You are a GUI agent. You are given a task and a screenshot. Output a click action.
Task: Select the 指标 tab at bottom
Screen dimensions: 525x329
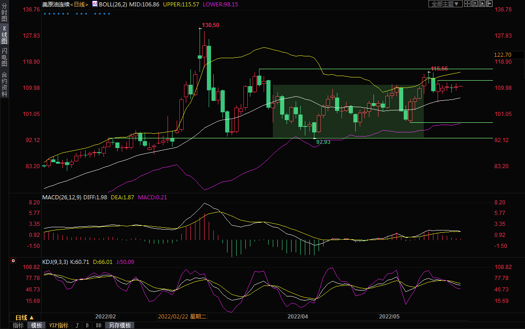[x=18, y=325]
